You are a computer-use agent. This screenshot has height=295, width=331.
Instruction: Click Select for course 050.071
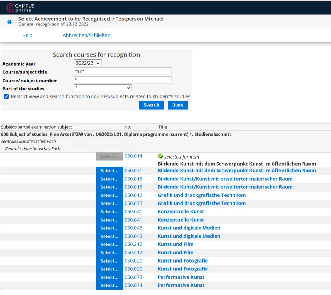click(109, 171)
